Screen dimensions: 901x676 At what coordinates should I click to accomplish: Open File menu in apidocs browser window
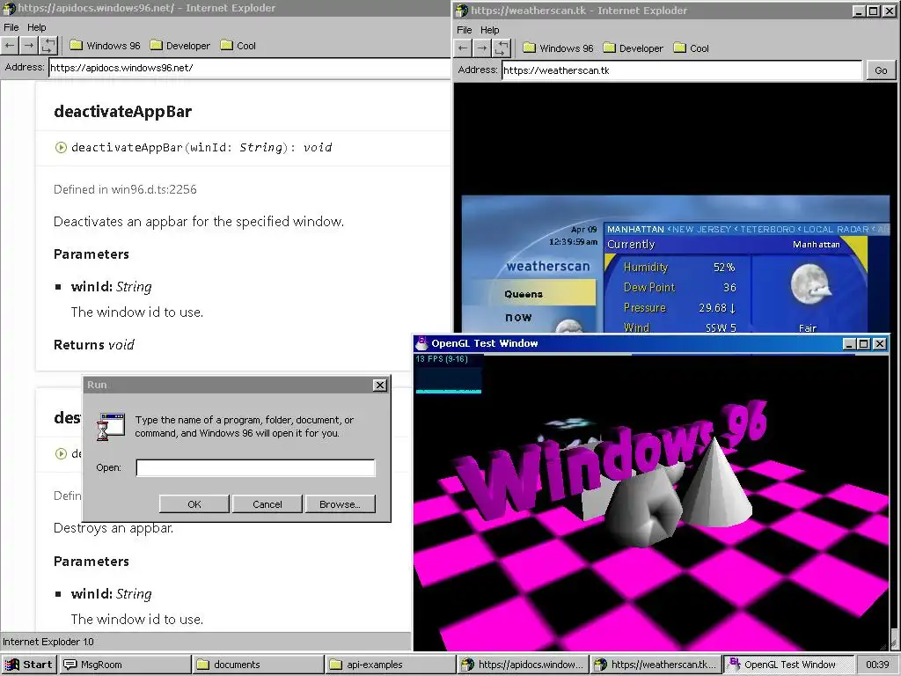pos(11,27)
